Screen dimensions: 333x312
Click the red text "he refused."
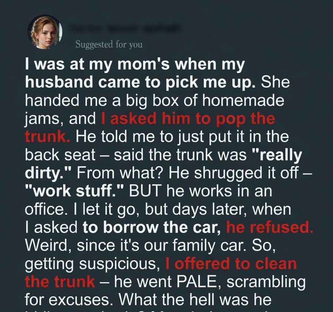pos(270,227)
